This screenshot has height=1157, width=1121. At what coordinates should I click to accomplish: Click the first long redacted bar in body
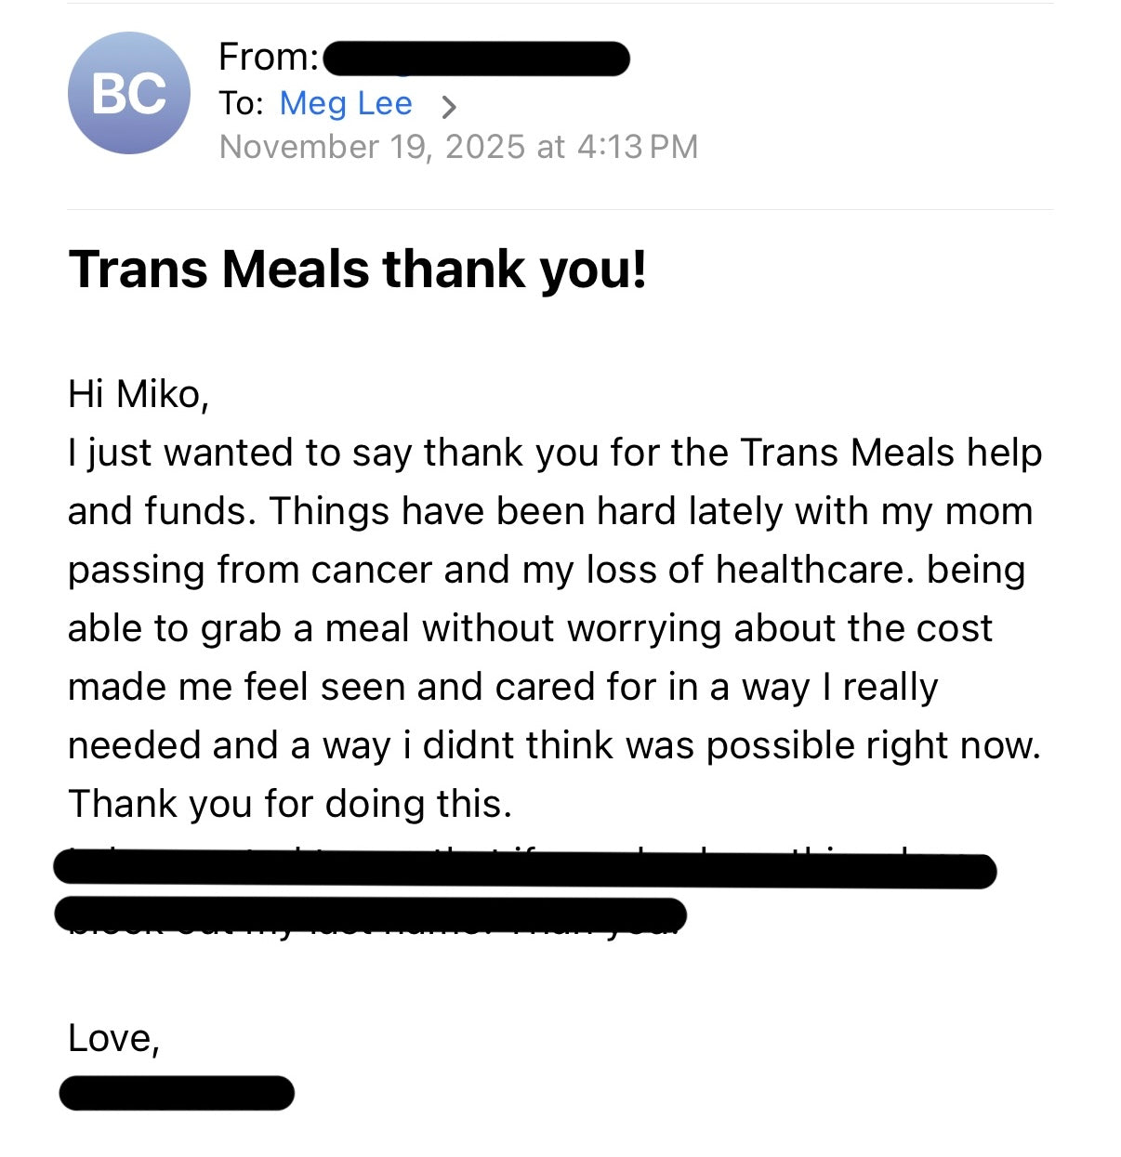[525, 870]
